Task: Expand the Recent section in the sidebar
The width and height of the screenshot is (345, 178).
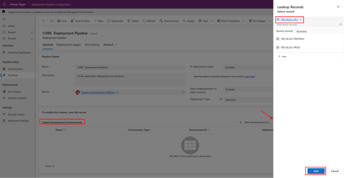Action: (32, 32)
